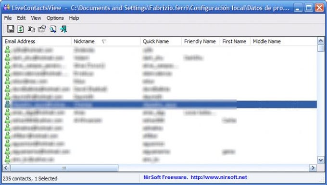This screenshot has height=185, width=327.
Task: Click the vertical scrollbar down arrow
Action: click(x=321, y=160)
